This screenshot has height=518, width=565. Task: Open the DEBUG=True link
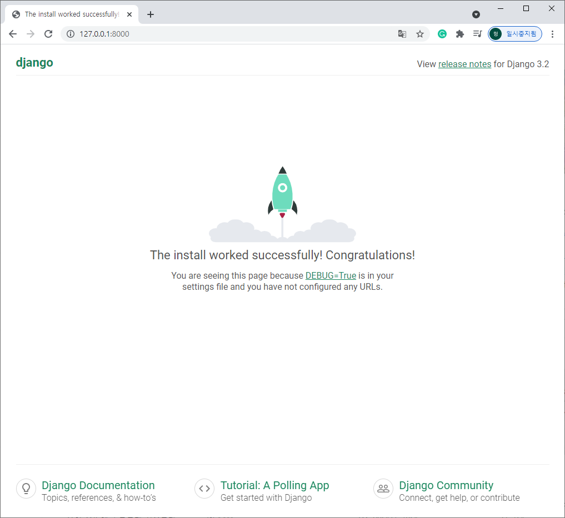331,275
